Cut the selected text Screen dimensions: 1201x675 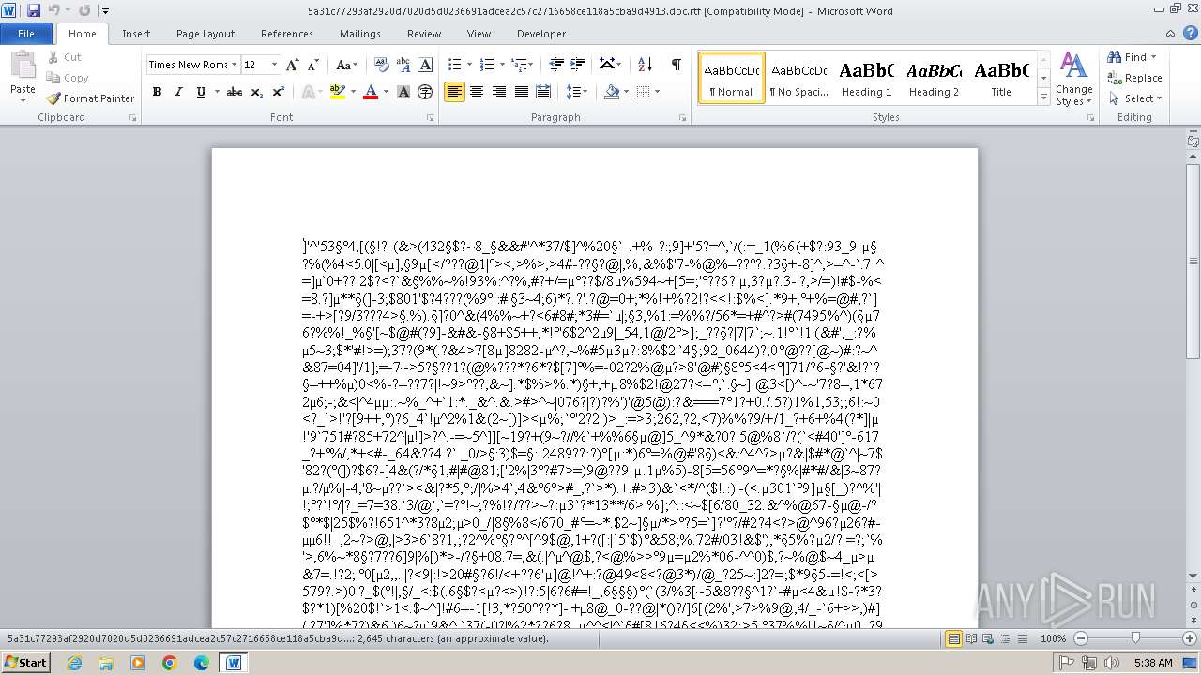pos(64,57)
